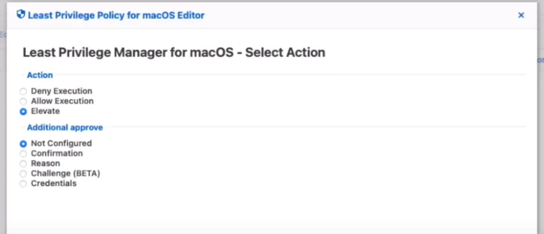This screenshot has width=544, height=234.
Task: Click the 'Reason' option label text
Action: click(x=45, y=163)
